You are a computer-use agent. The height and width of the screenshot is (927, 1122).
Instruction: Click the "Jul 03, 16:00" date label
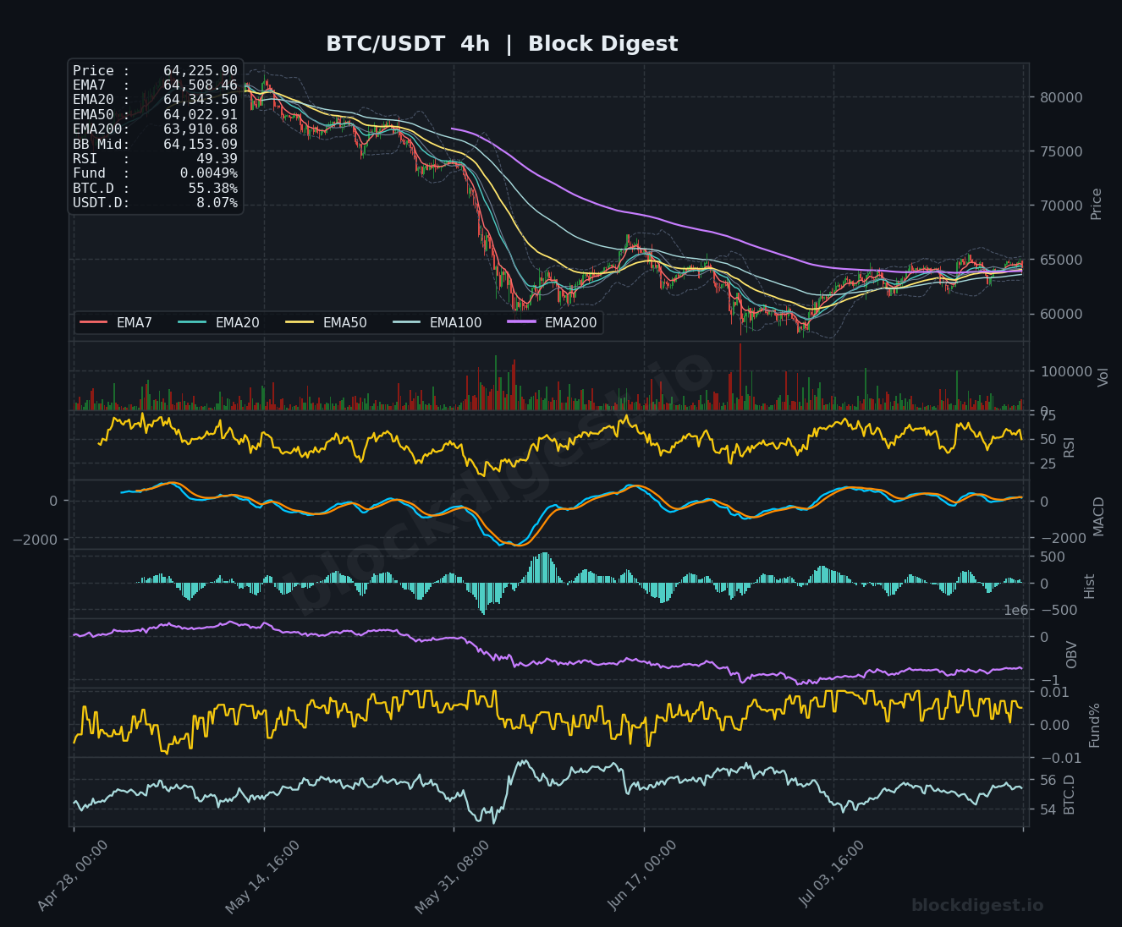click(x=832, y=874)
